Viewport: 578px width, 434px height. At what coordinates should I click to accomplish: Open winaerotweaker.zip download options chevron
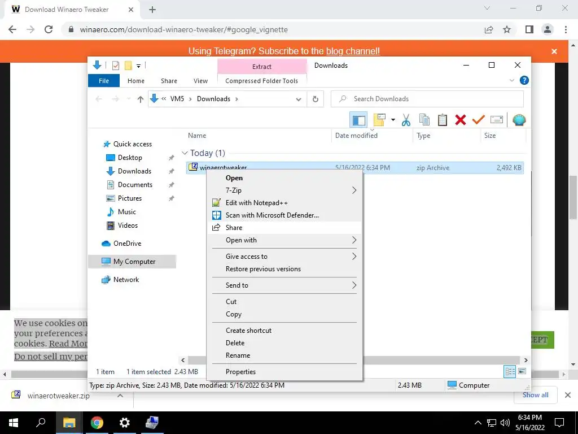click(x=120, y=396)
